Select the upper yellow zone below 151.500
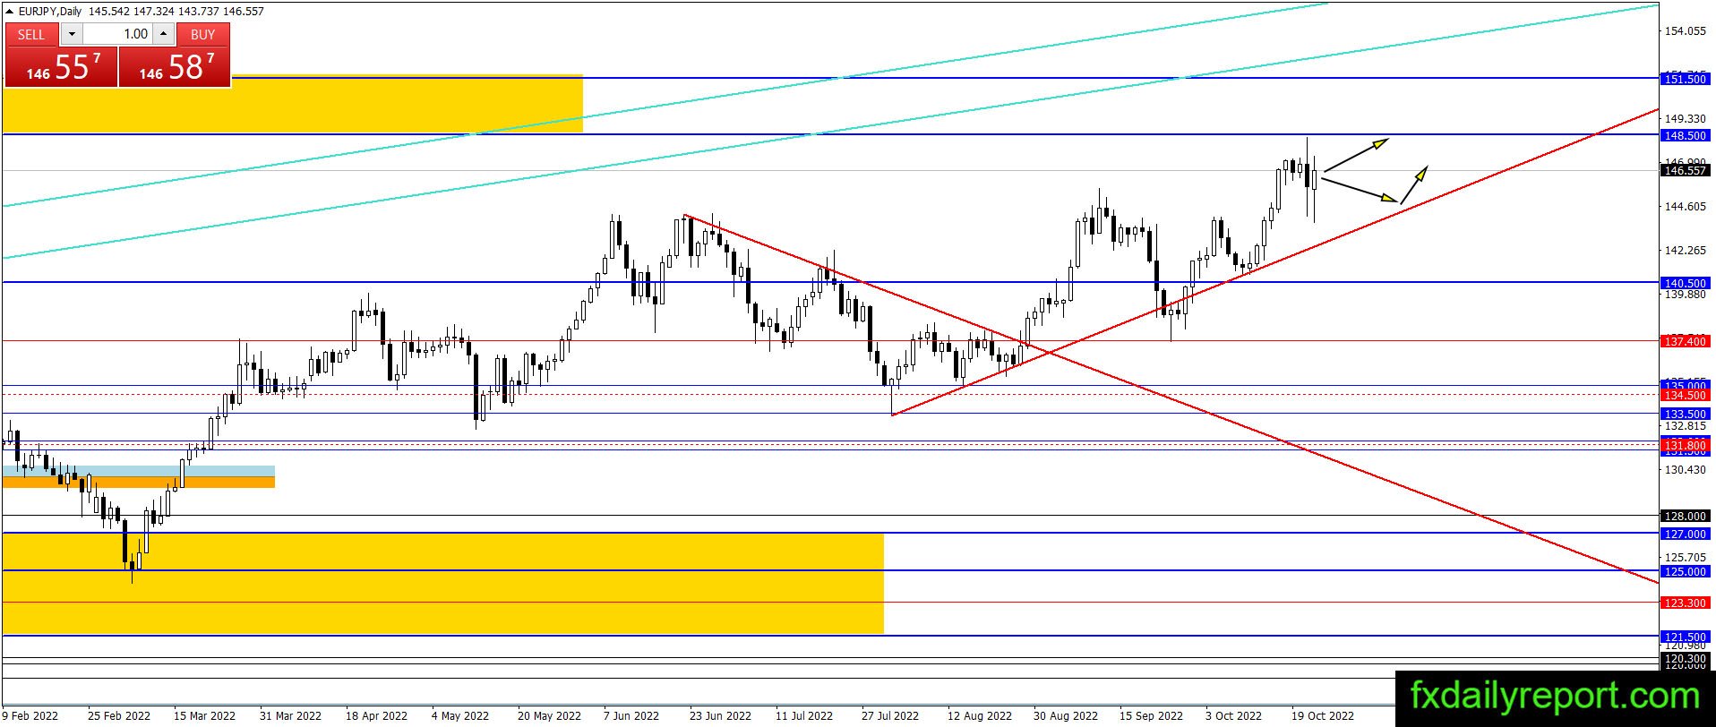Image resolution: width=1716 pixels, height=727 pixels. coord(293,104)
